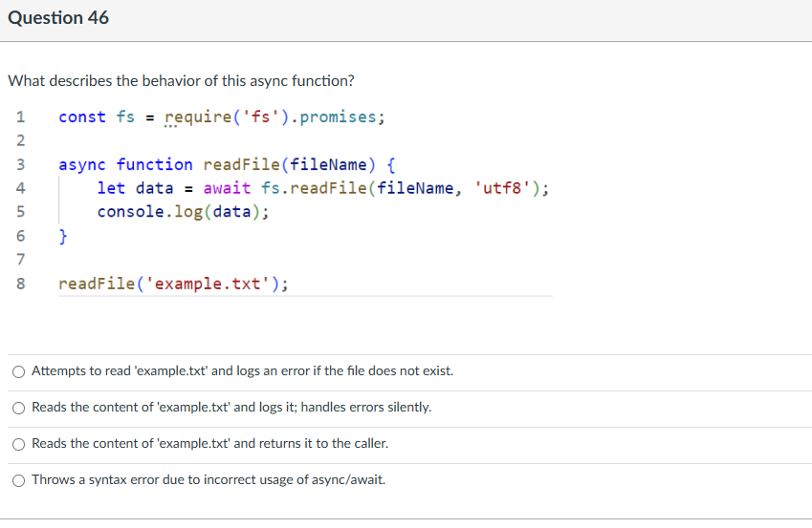Click line number 4 in the code gutter
This screenshot has height=528, width=812.
[20, 188]
